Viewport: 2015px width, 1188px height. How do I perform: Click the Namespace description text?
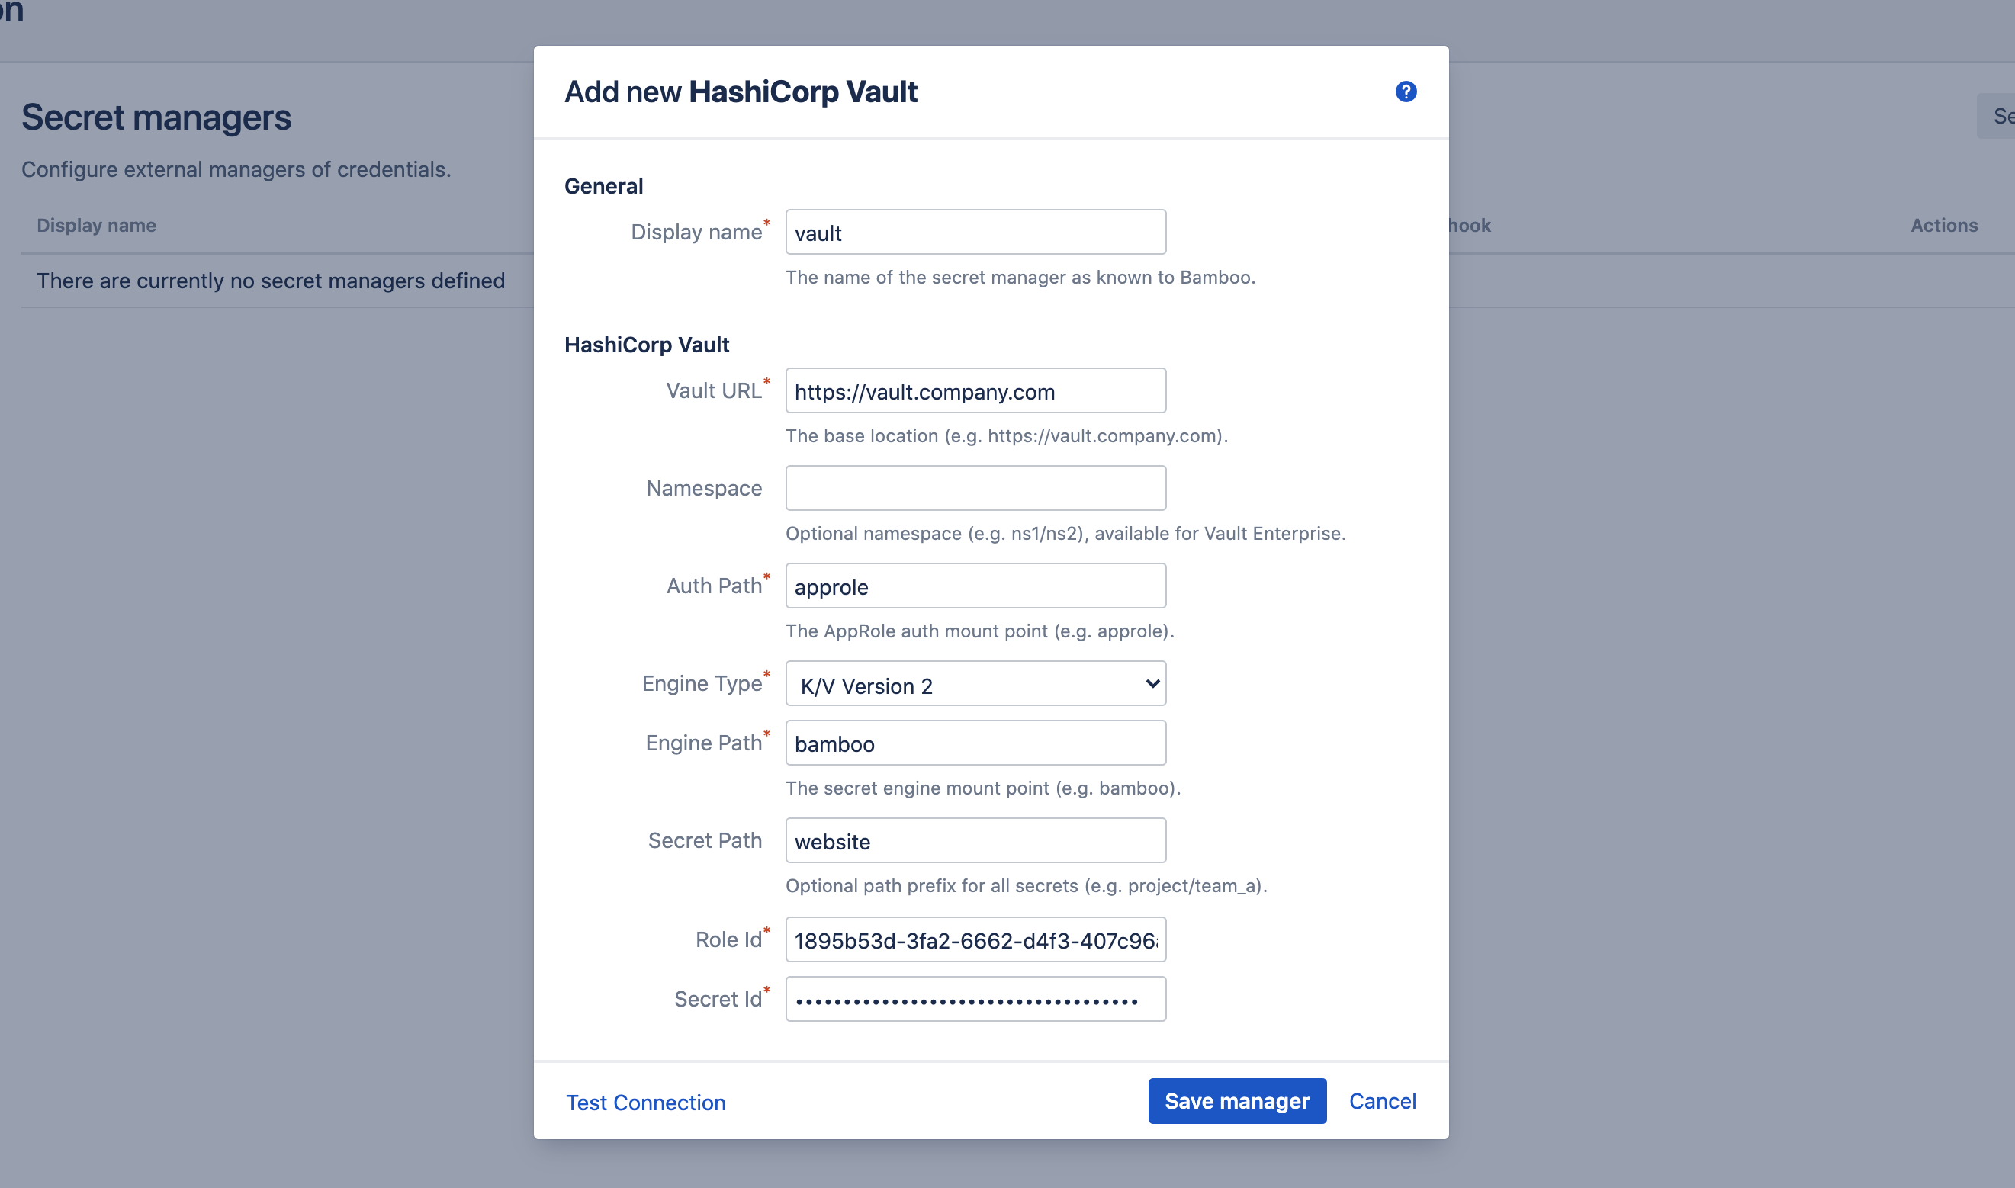point(1065,534)
